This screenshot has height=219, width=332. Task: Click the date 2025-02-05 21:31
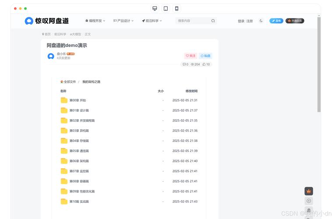coord(185,100)
